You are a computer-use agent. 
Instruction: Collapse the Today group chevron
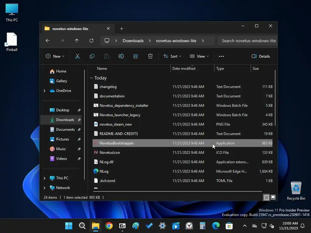click(x=91, y=78)
